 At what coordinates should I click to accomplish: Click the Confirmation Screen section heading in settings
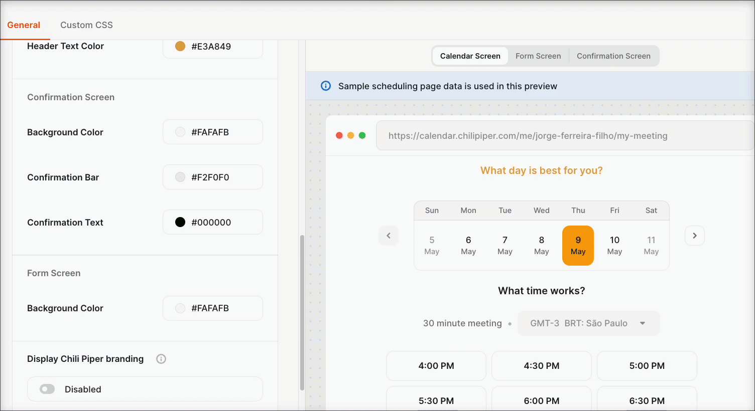[x=71, y=97]
